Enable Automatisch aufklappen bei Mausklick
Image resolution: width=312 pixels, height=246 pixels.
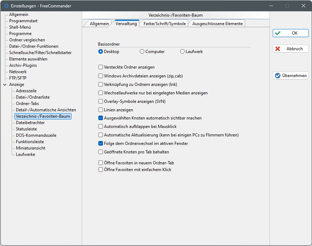coord(101,127)
